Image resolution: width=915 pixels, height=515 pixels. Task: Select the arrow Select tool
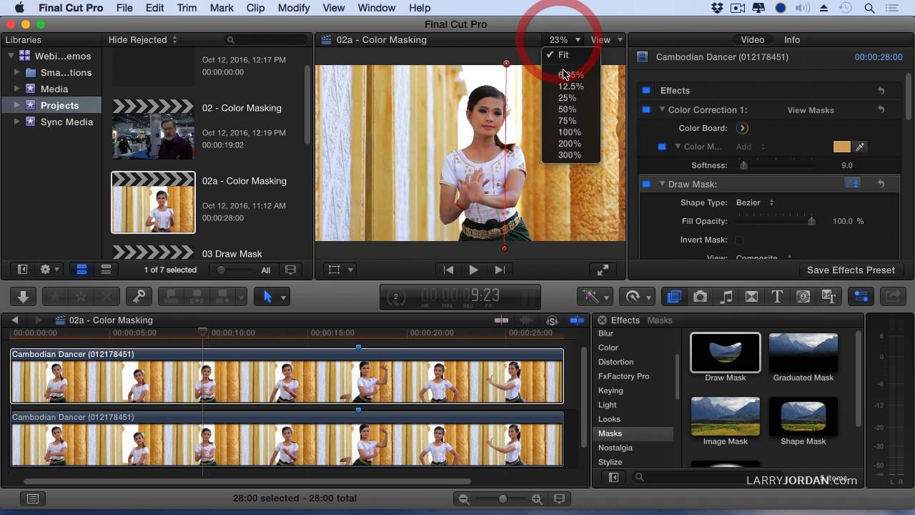(268, 296)
